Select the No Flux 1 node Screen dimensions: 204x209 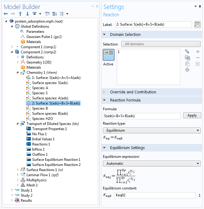click(x=39, y=134)
